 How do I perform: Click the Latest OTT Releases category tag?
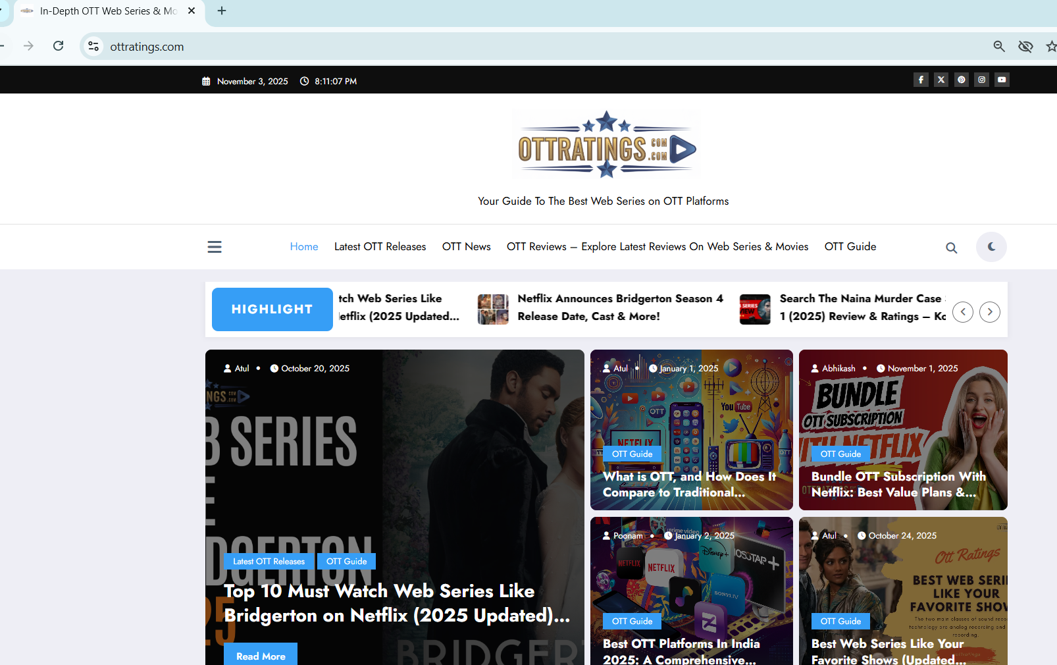[269, 562]
